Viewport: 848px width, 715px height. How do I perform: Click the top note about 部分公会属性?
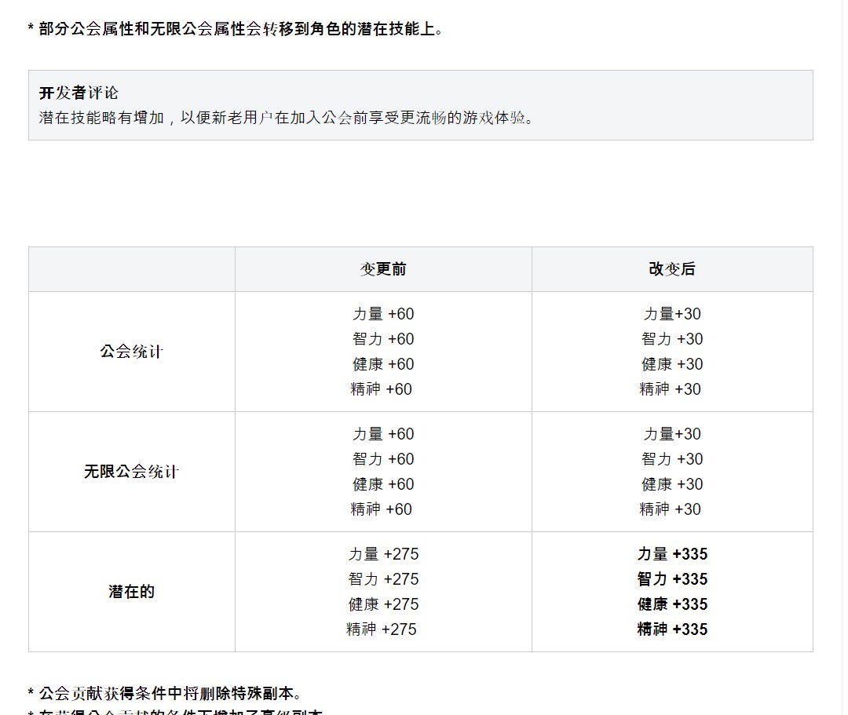pyautogui.click(x=236, y=30)
